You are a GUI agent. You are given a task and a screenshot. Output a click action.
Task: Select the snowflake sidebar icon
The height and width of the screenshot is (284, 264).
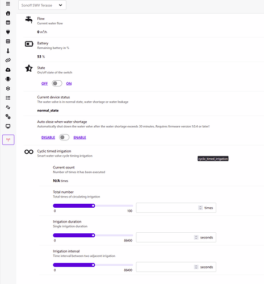pyautogui.click(x=8, y=88)
